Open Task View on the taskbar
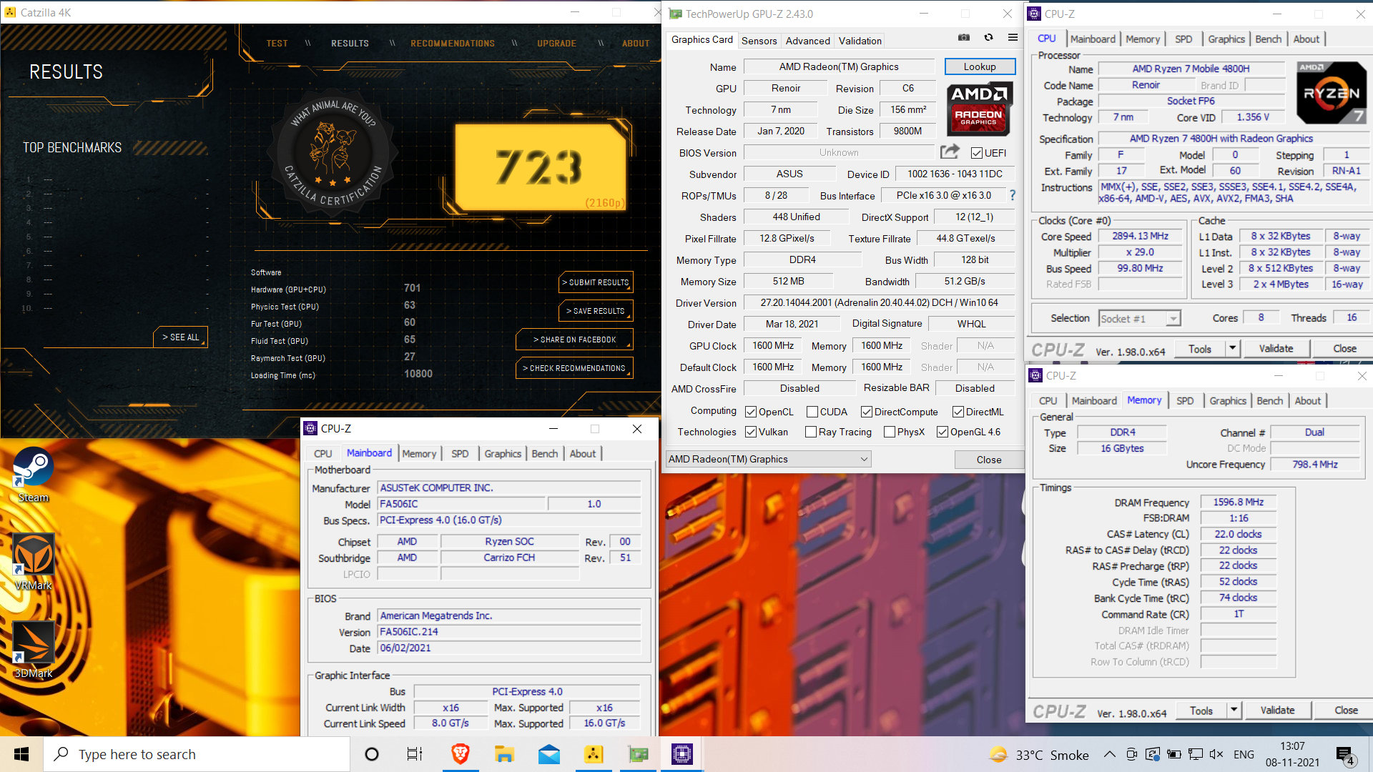1373x772 pixels. (415, 754)
